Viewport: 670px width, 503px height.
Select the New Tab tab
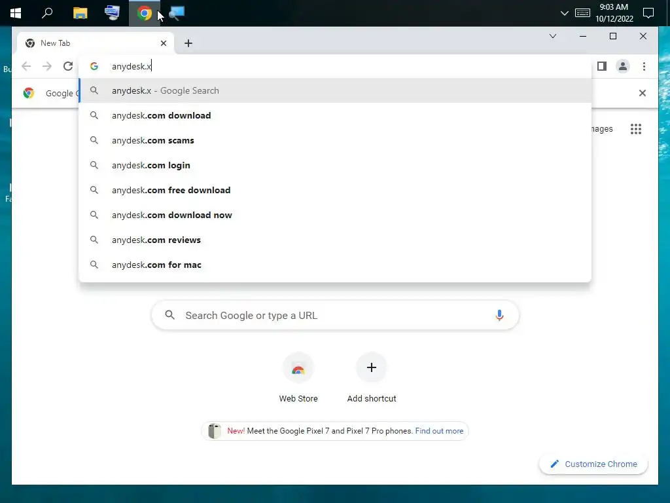(96, 43)
